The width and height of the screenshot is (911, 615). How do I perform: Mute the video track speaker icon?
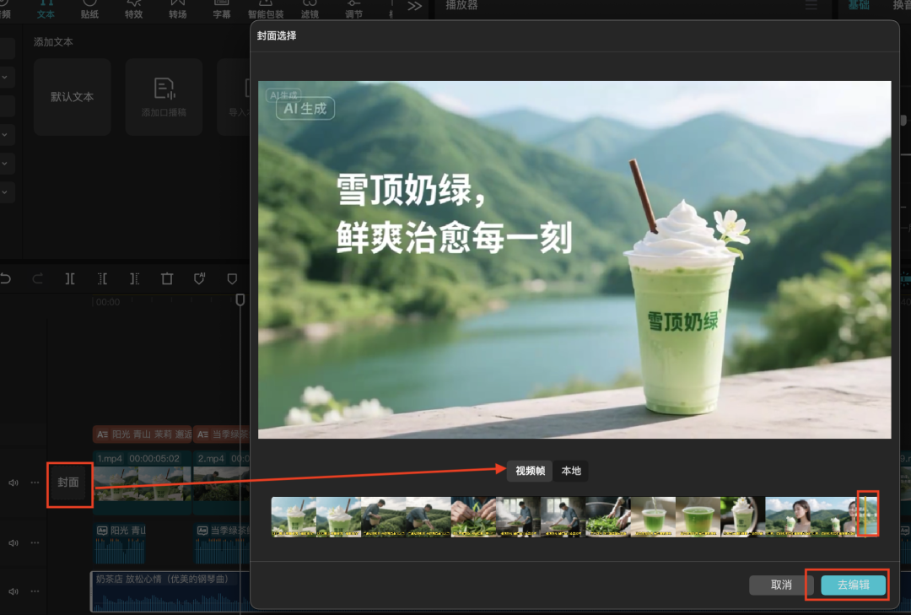coord(13,483)
